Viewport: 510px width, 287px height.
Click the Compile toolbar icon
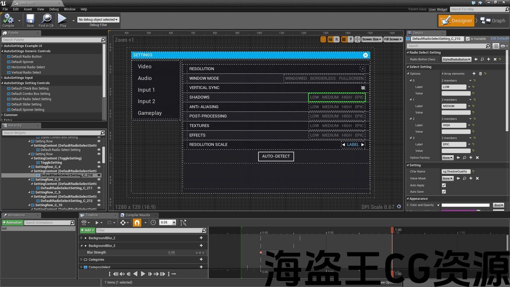[x=8, y=19]
